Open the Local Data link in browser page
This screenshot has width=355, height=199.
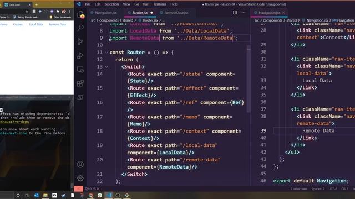point(36,24)
